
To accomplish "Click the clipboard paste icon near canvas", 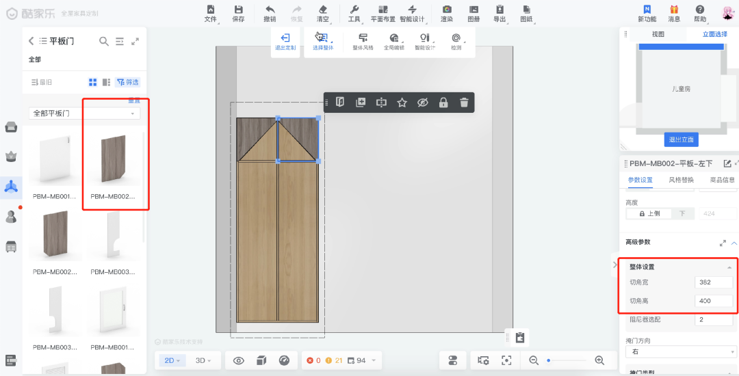I will 520,338.
